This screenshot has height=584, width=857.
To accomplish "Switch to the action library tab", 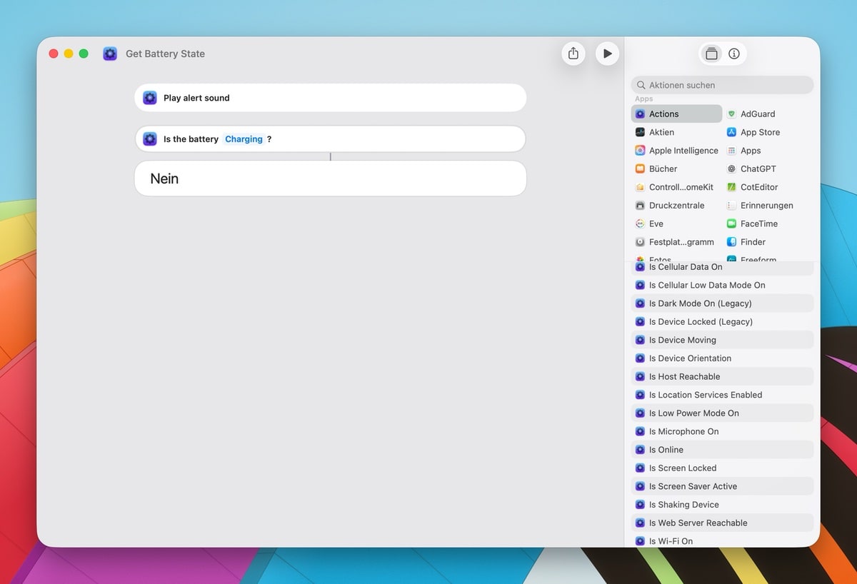I will coord(711,53).
